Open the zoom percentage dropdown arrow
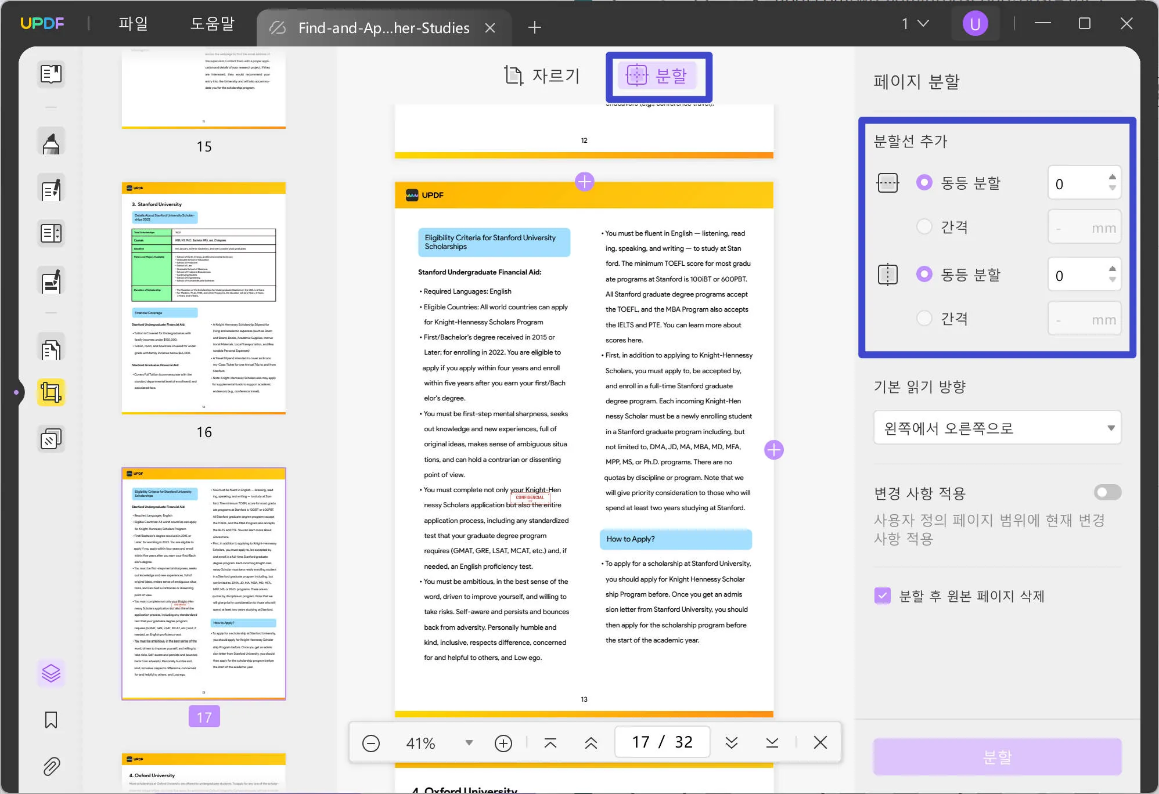The image size is (1159, 794). [x=469, y=743]
